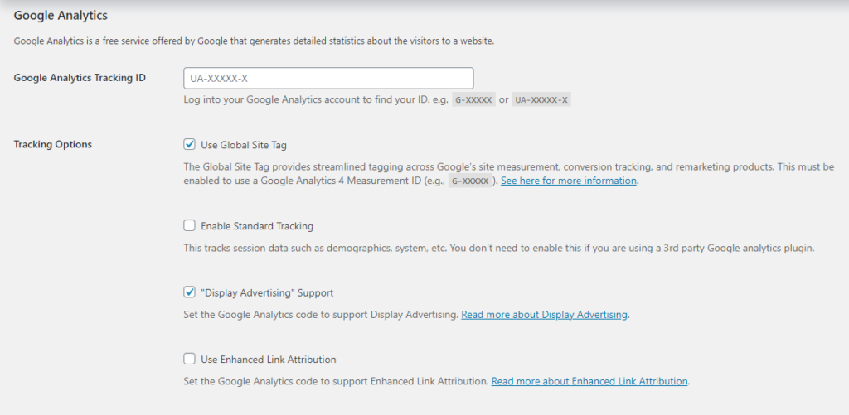Click the bold Google Analytics Tracking ID label
Image resolution: width=849 pixels, height=415 pixels.
(x=80, y=77)
